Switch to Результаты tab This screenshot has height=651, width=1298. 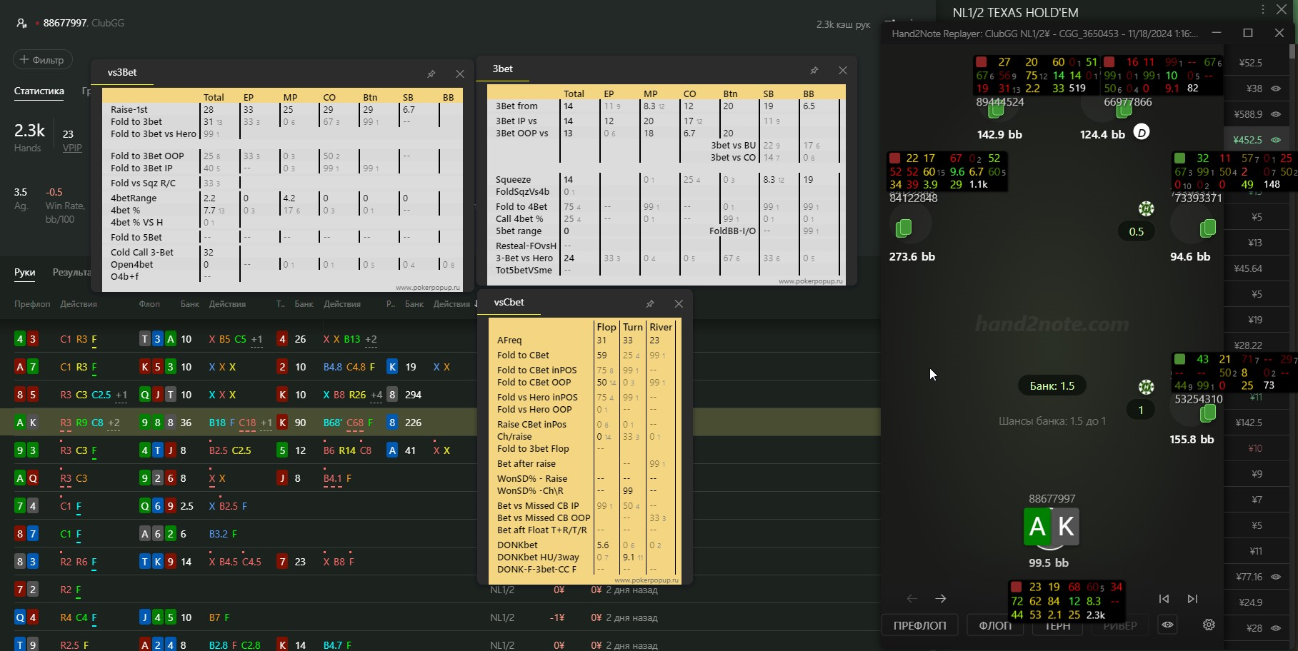coord(71,273)
